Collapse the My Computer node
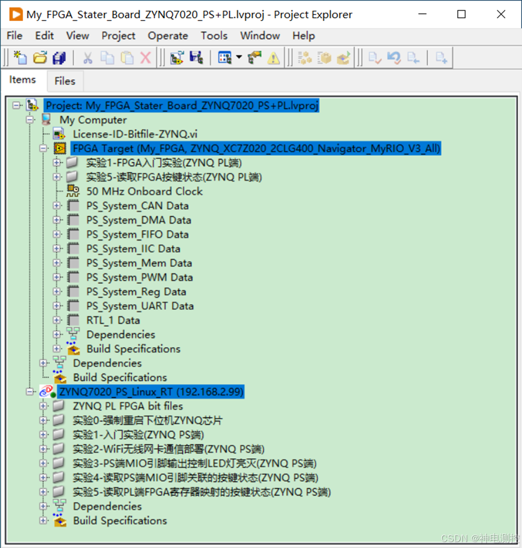Image resolution: width=522 pixels, height=548 pixels. [x=30, y=120]
